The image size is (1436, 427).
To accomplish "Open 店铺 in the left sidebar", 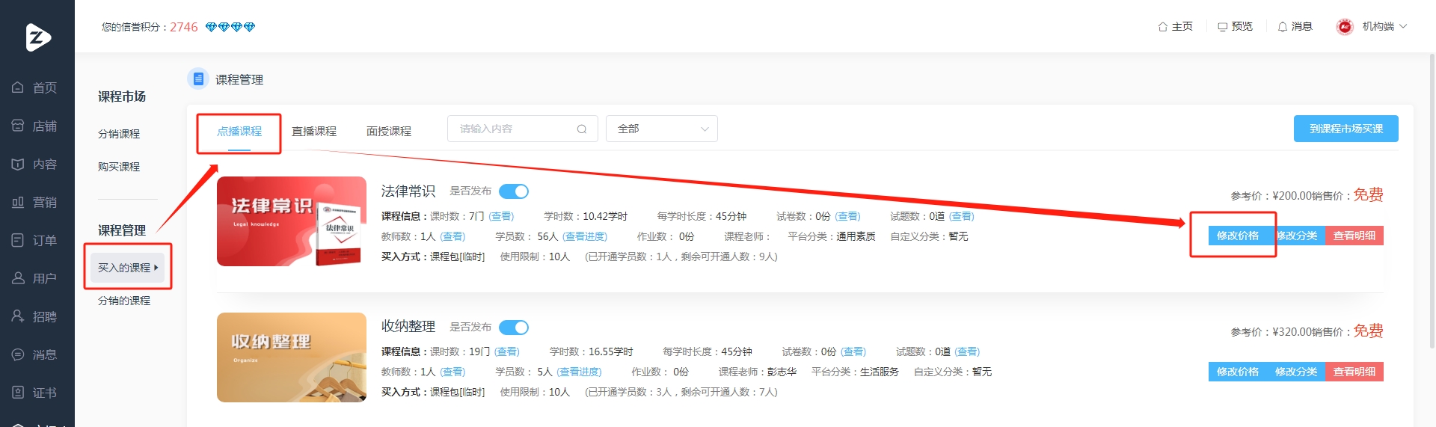I will 34,126.
